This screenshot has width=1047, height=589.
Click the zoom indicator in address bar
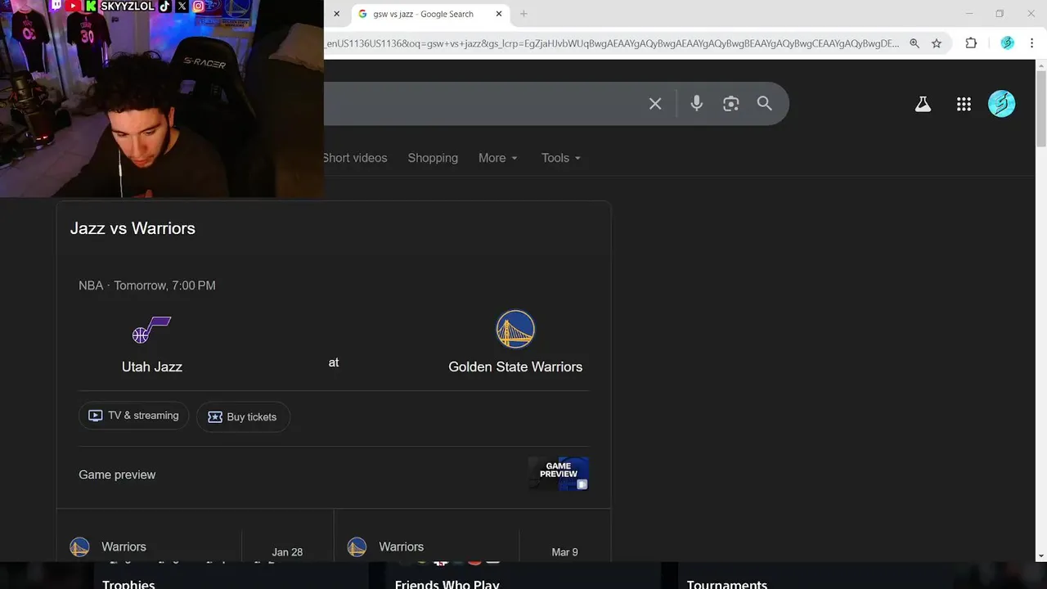click(914, 43)
